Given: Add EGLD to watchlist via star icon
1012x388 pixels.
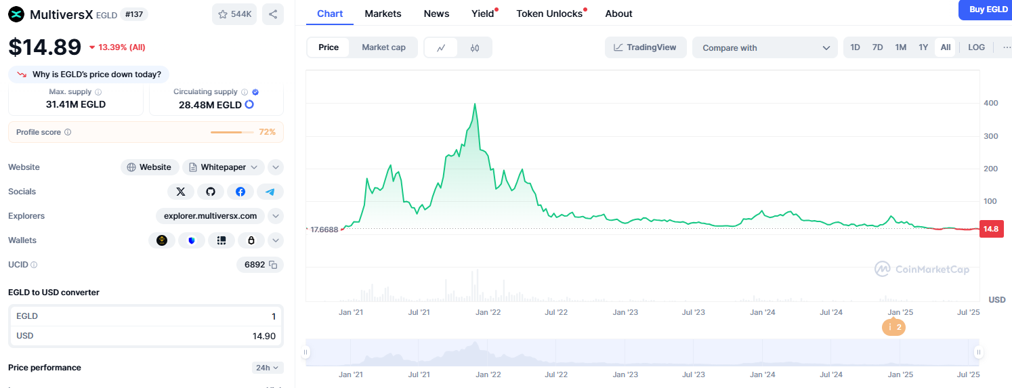Looking at the screenshot, I should (234, 14).
